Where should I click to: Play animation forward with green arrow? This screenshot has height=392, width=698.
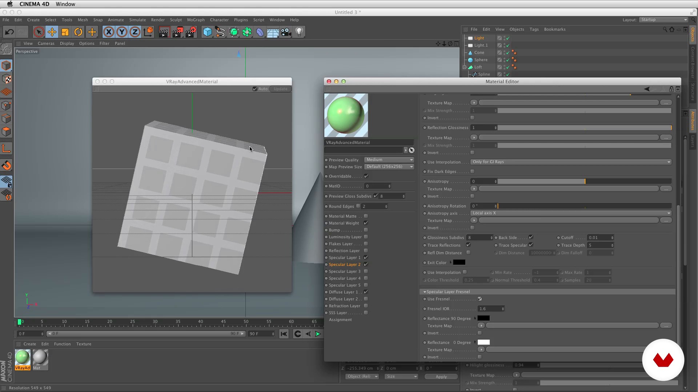(318, 334)
